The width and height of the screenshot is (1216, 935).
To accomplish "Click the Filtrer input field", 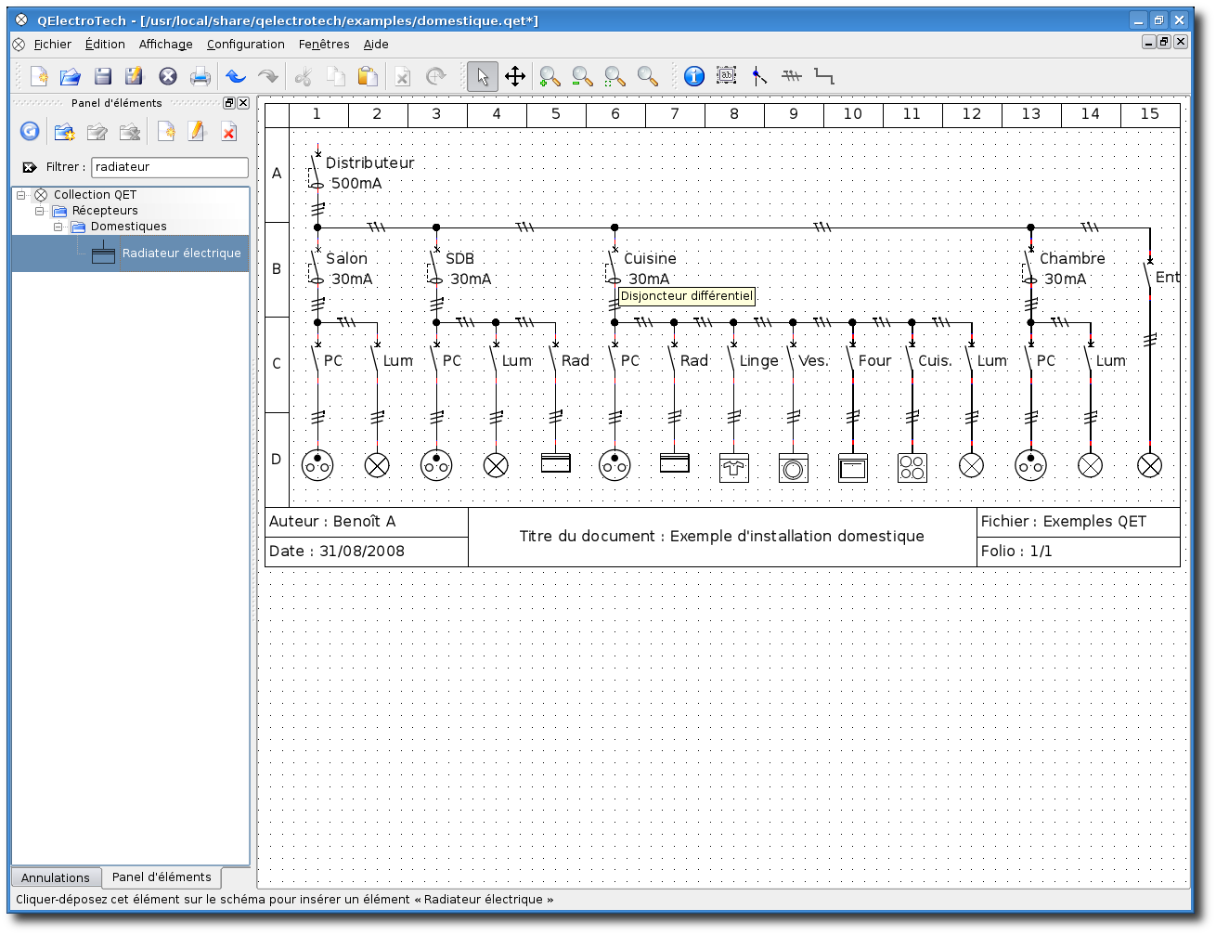I will click(x=170, y=167).
